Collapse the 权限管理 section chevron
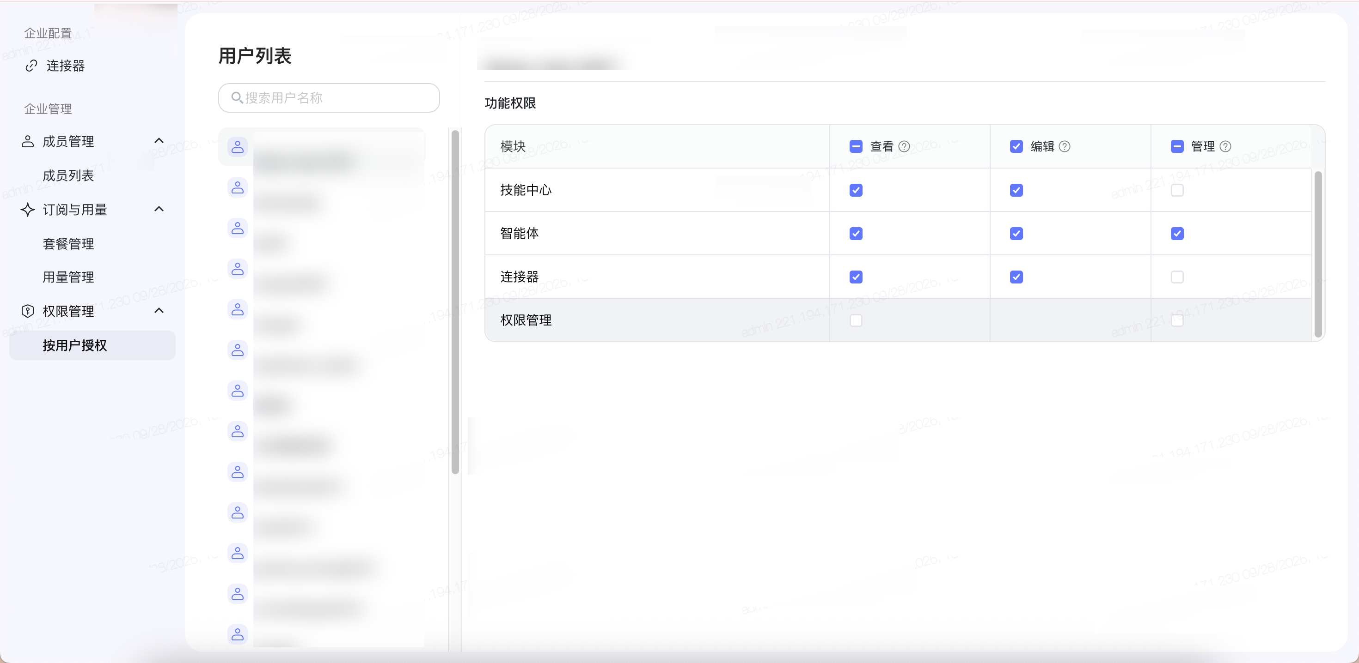The width and height of the screenshot is (1359, 663). (159, 310)
